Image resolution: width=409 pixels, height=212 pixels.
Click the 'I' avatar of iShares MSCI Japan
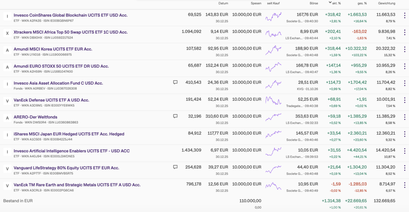click(x=7, y=135)
